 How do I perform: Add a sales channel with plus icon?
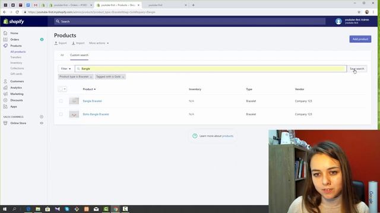[x=42, y=117]
